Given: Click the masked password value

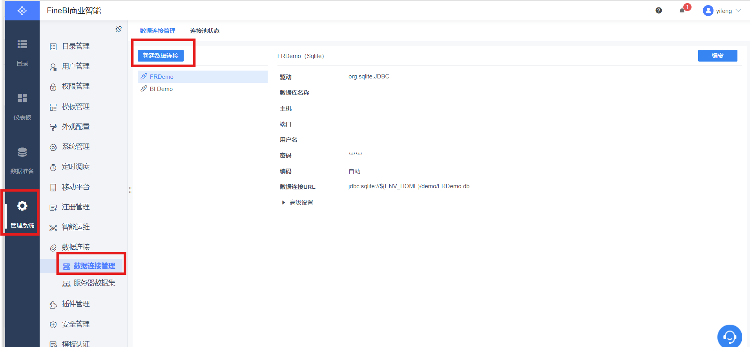Looking at the screenshot, I should click(x=356, y=154).
